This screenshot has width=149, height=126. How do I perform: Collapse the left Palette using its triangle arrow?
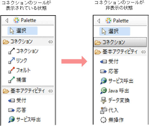coord(7,21)
